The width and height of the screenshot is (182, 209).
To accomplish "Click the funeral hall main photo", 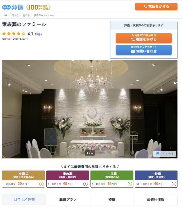I will pos(90,109).
